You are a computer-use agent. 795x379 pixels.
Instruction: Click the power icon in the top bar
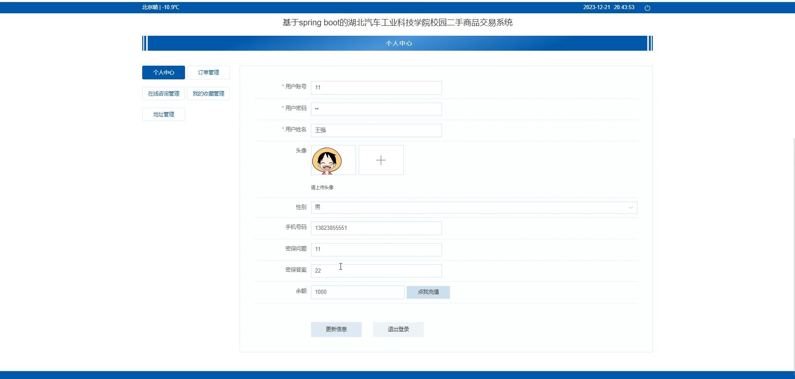click(x=647, y=8)
